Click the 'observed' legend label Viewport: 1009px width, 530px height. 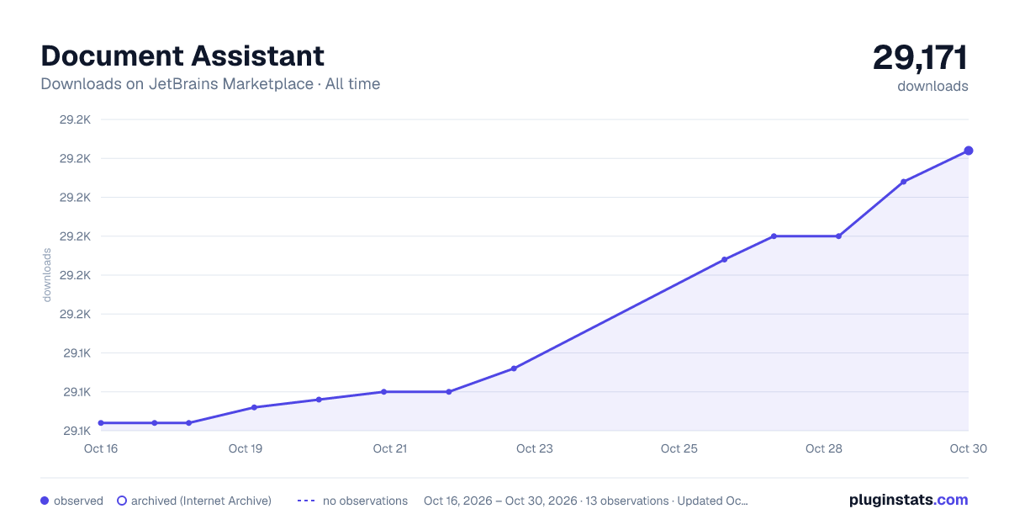coord(78,501)
